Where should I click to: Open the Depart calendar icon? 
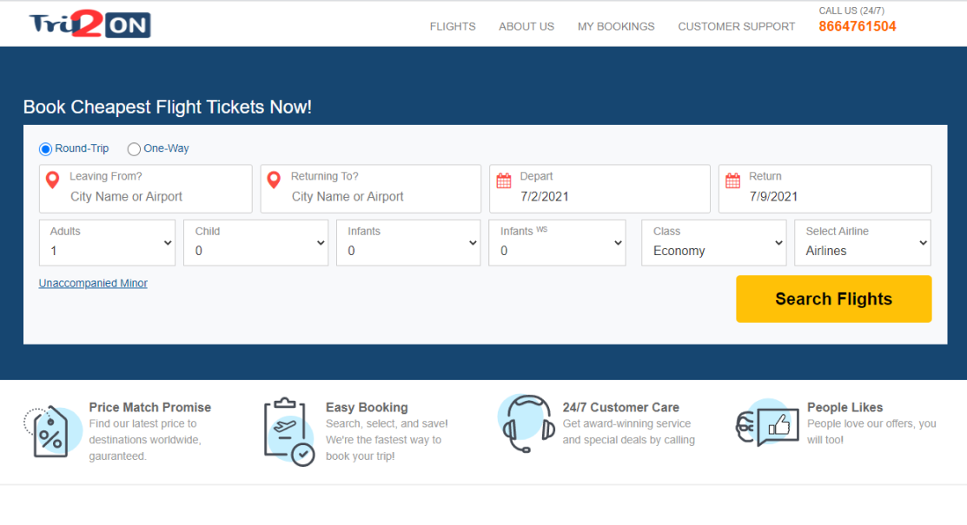pos(504,180)
